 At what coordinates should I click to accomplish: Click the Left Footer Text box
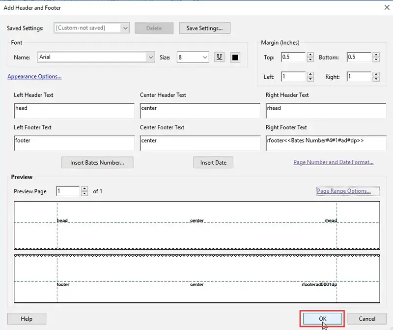[x=74, y=143]
